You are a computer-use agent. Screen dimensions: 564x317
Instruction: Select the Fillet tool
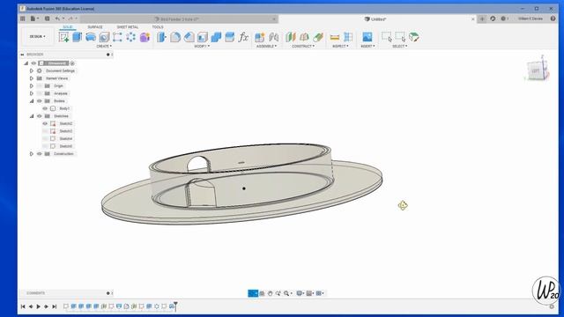(x=175, y=37)
